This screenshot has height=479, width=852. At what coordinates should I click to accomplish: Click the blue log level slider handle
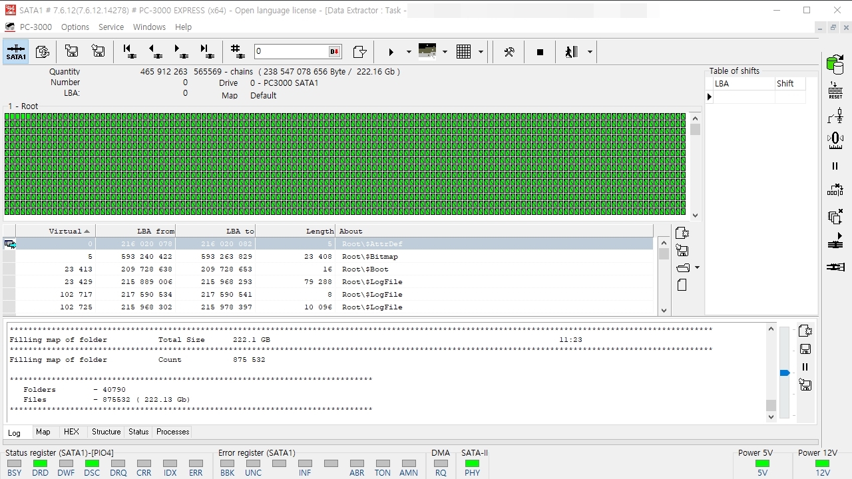coord(785,373)
